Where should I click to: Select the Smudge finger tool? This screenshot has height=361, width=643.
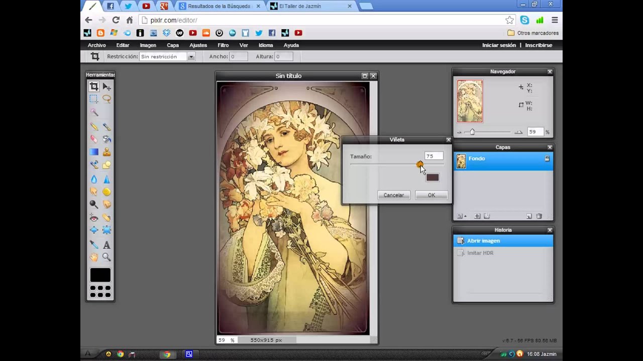pos(94,192)
